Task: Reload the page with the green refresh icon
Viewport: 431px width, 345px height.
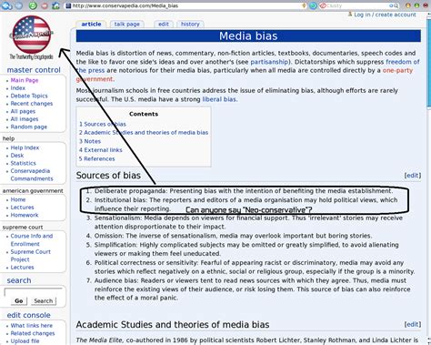Action: (33, 5)
